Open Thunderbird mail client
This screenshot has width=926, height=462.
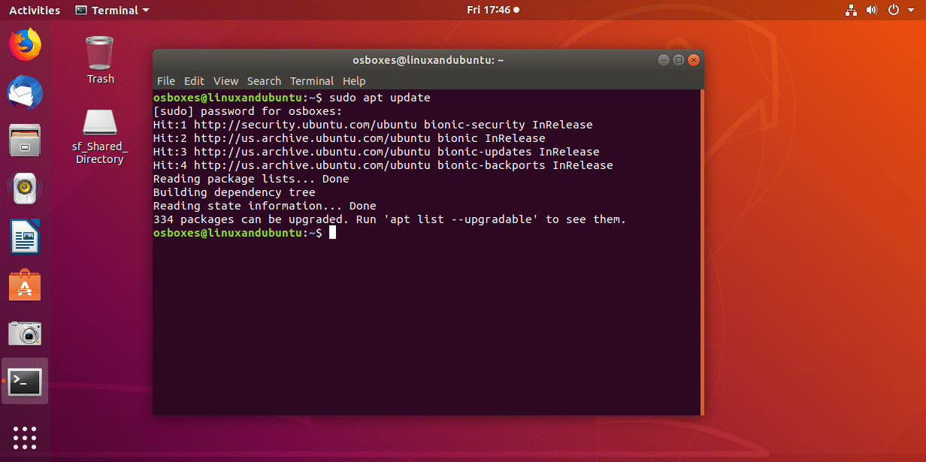25,92
